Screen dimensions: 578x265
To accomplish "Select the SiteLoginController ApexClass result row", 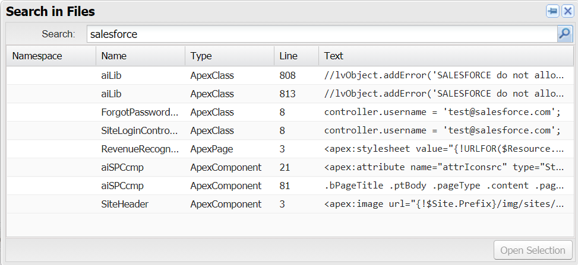I will click(x=140, y=130).
